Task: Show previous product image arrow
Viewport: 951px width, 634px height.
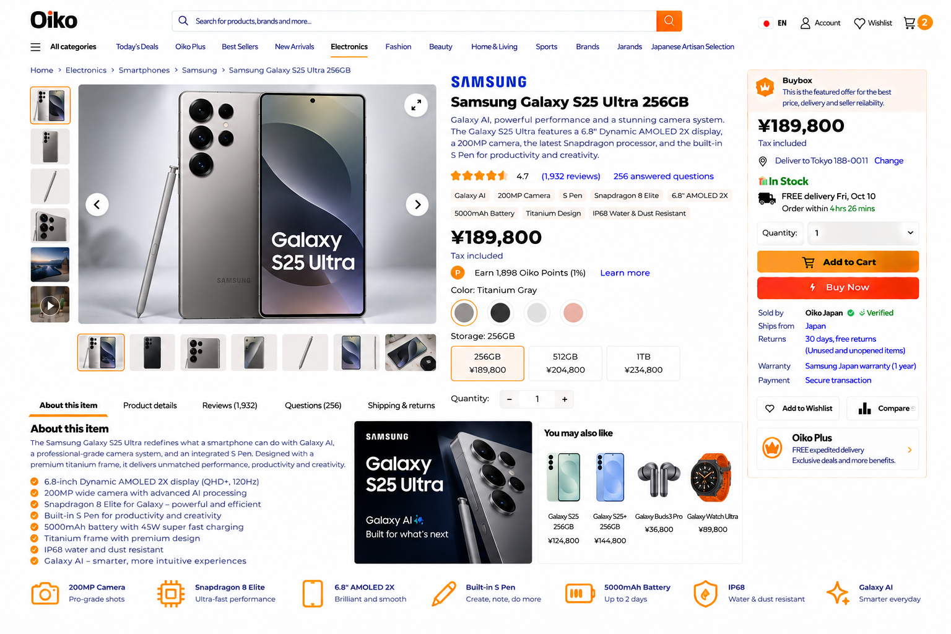Action: [x=97, y=204]
